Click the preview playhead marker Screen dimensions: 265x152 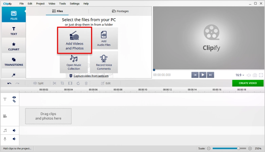click(x=154, y=70)
